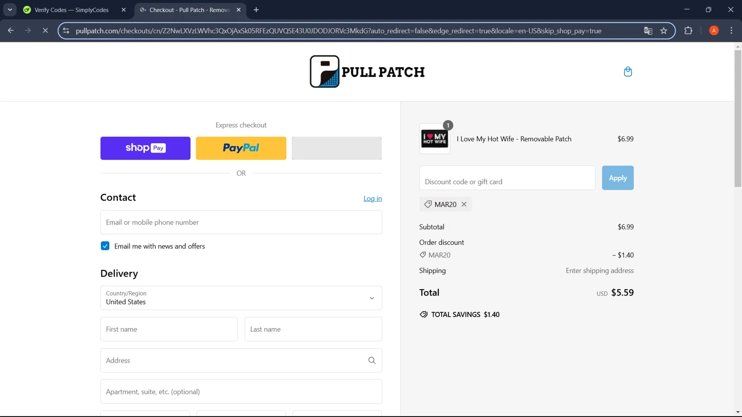Remove the MAR20 discount code tag
Screen dimensions: 742x417
464,204
